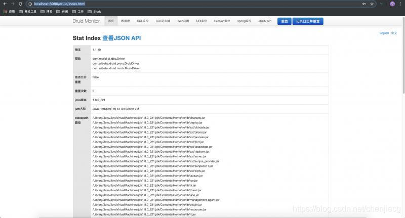Open the 开发工具 bookmark folder
The image size is (405, 218).
[x=27, y=12]
